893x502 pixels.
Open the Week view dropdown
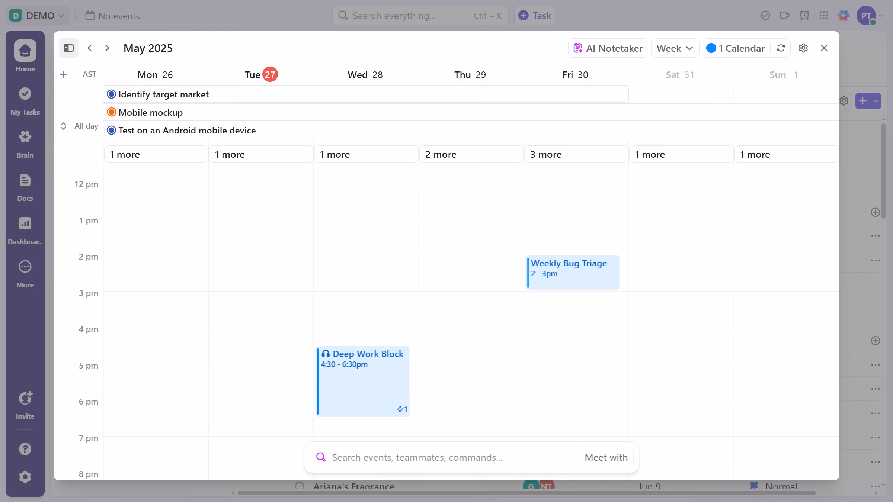click(x=675, y=48)
